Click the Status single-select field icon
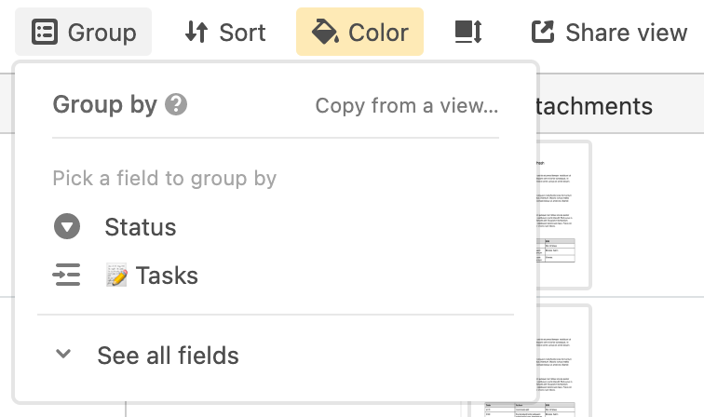Image resolution: width=704 pixels, height=417 pixels. click(67, 226)
